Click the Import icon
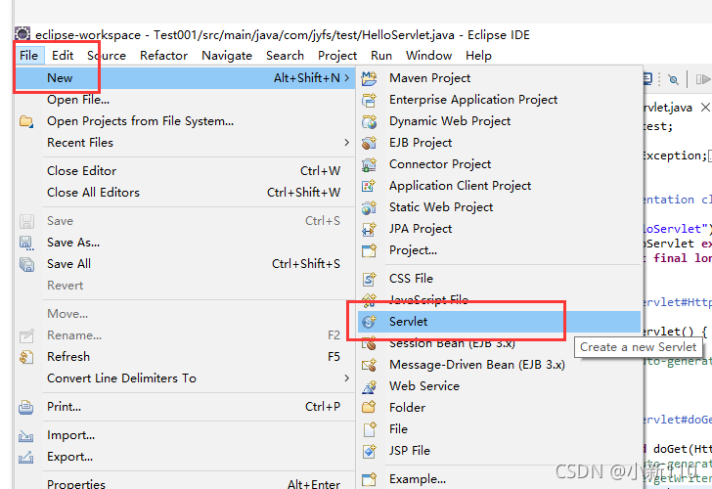Image resolution: width=712 pixels, height=489 pixels. (x=25, y=436)
